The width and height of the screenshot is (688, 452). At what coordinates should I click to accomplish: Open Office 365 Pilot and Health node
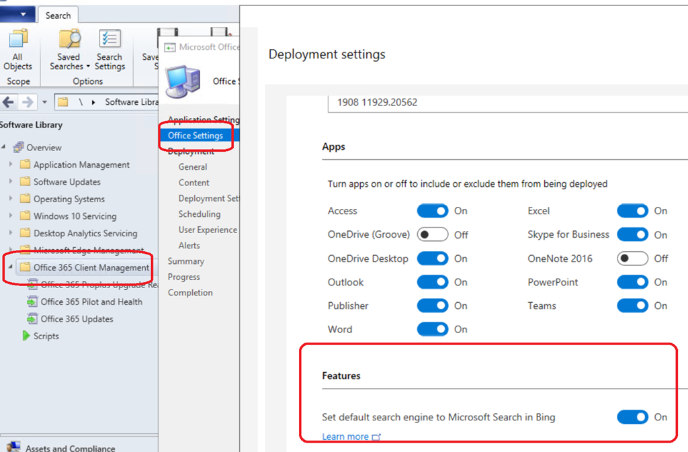click(x=91, y=302)
